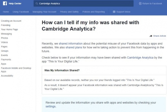The image size is (167, 112).
Task: Select Payments in the sidebar
Action: (x=6, y=60)
